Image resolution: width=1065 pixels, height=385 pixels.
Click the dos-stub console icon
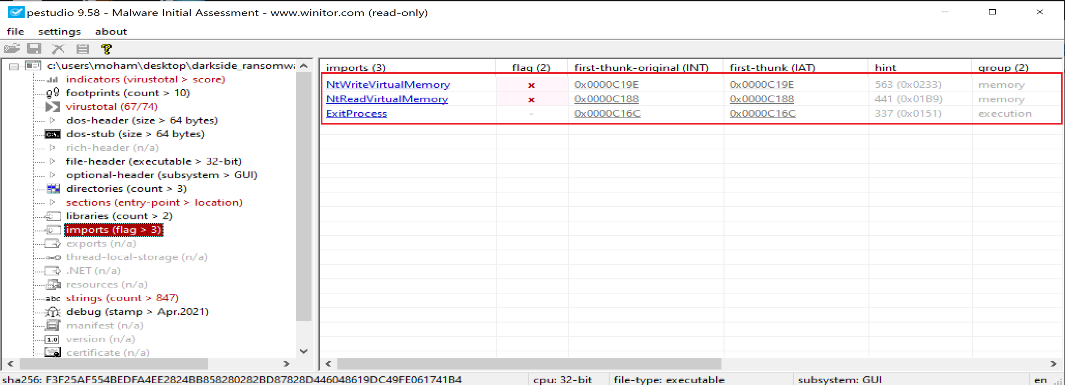pos(52,134)
